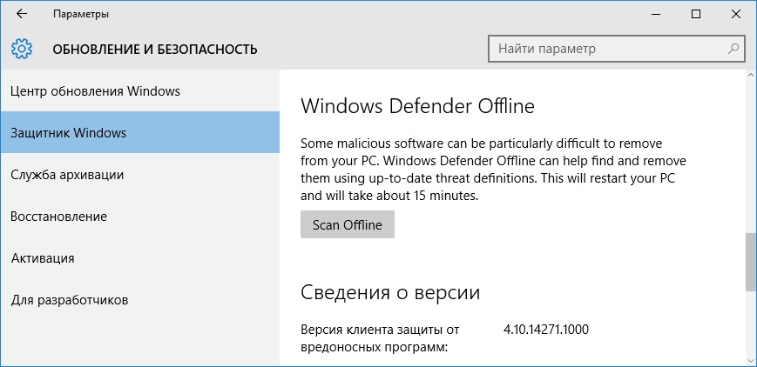757x367 pixels.
Task: Open Для разработчиков page
Action: pos(139,300)
